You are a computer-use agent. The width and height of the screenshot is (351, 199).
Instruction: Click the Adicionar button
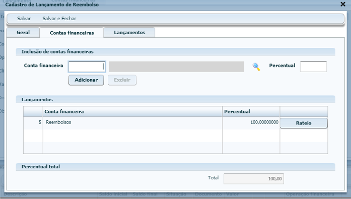tap(86, 80)
